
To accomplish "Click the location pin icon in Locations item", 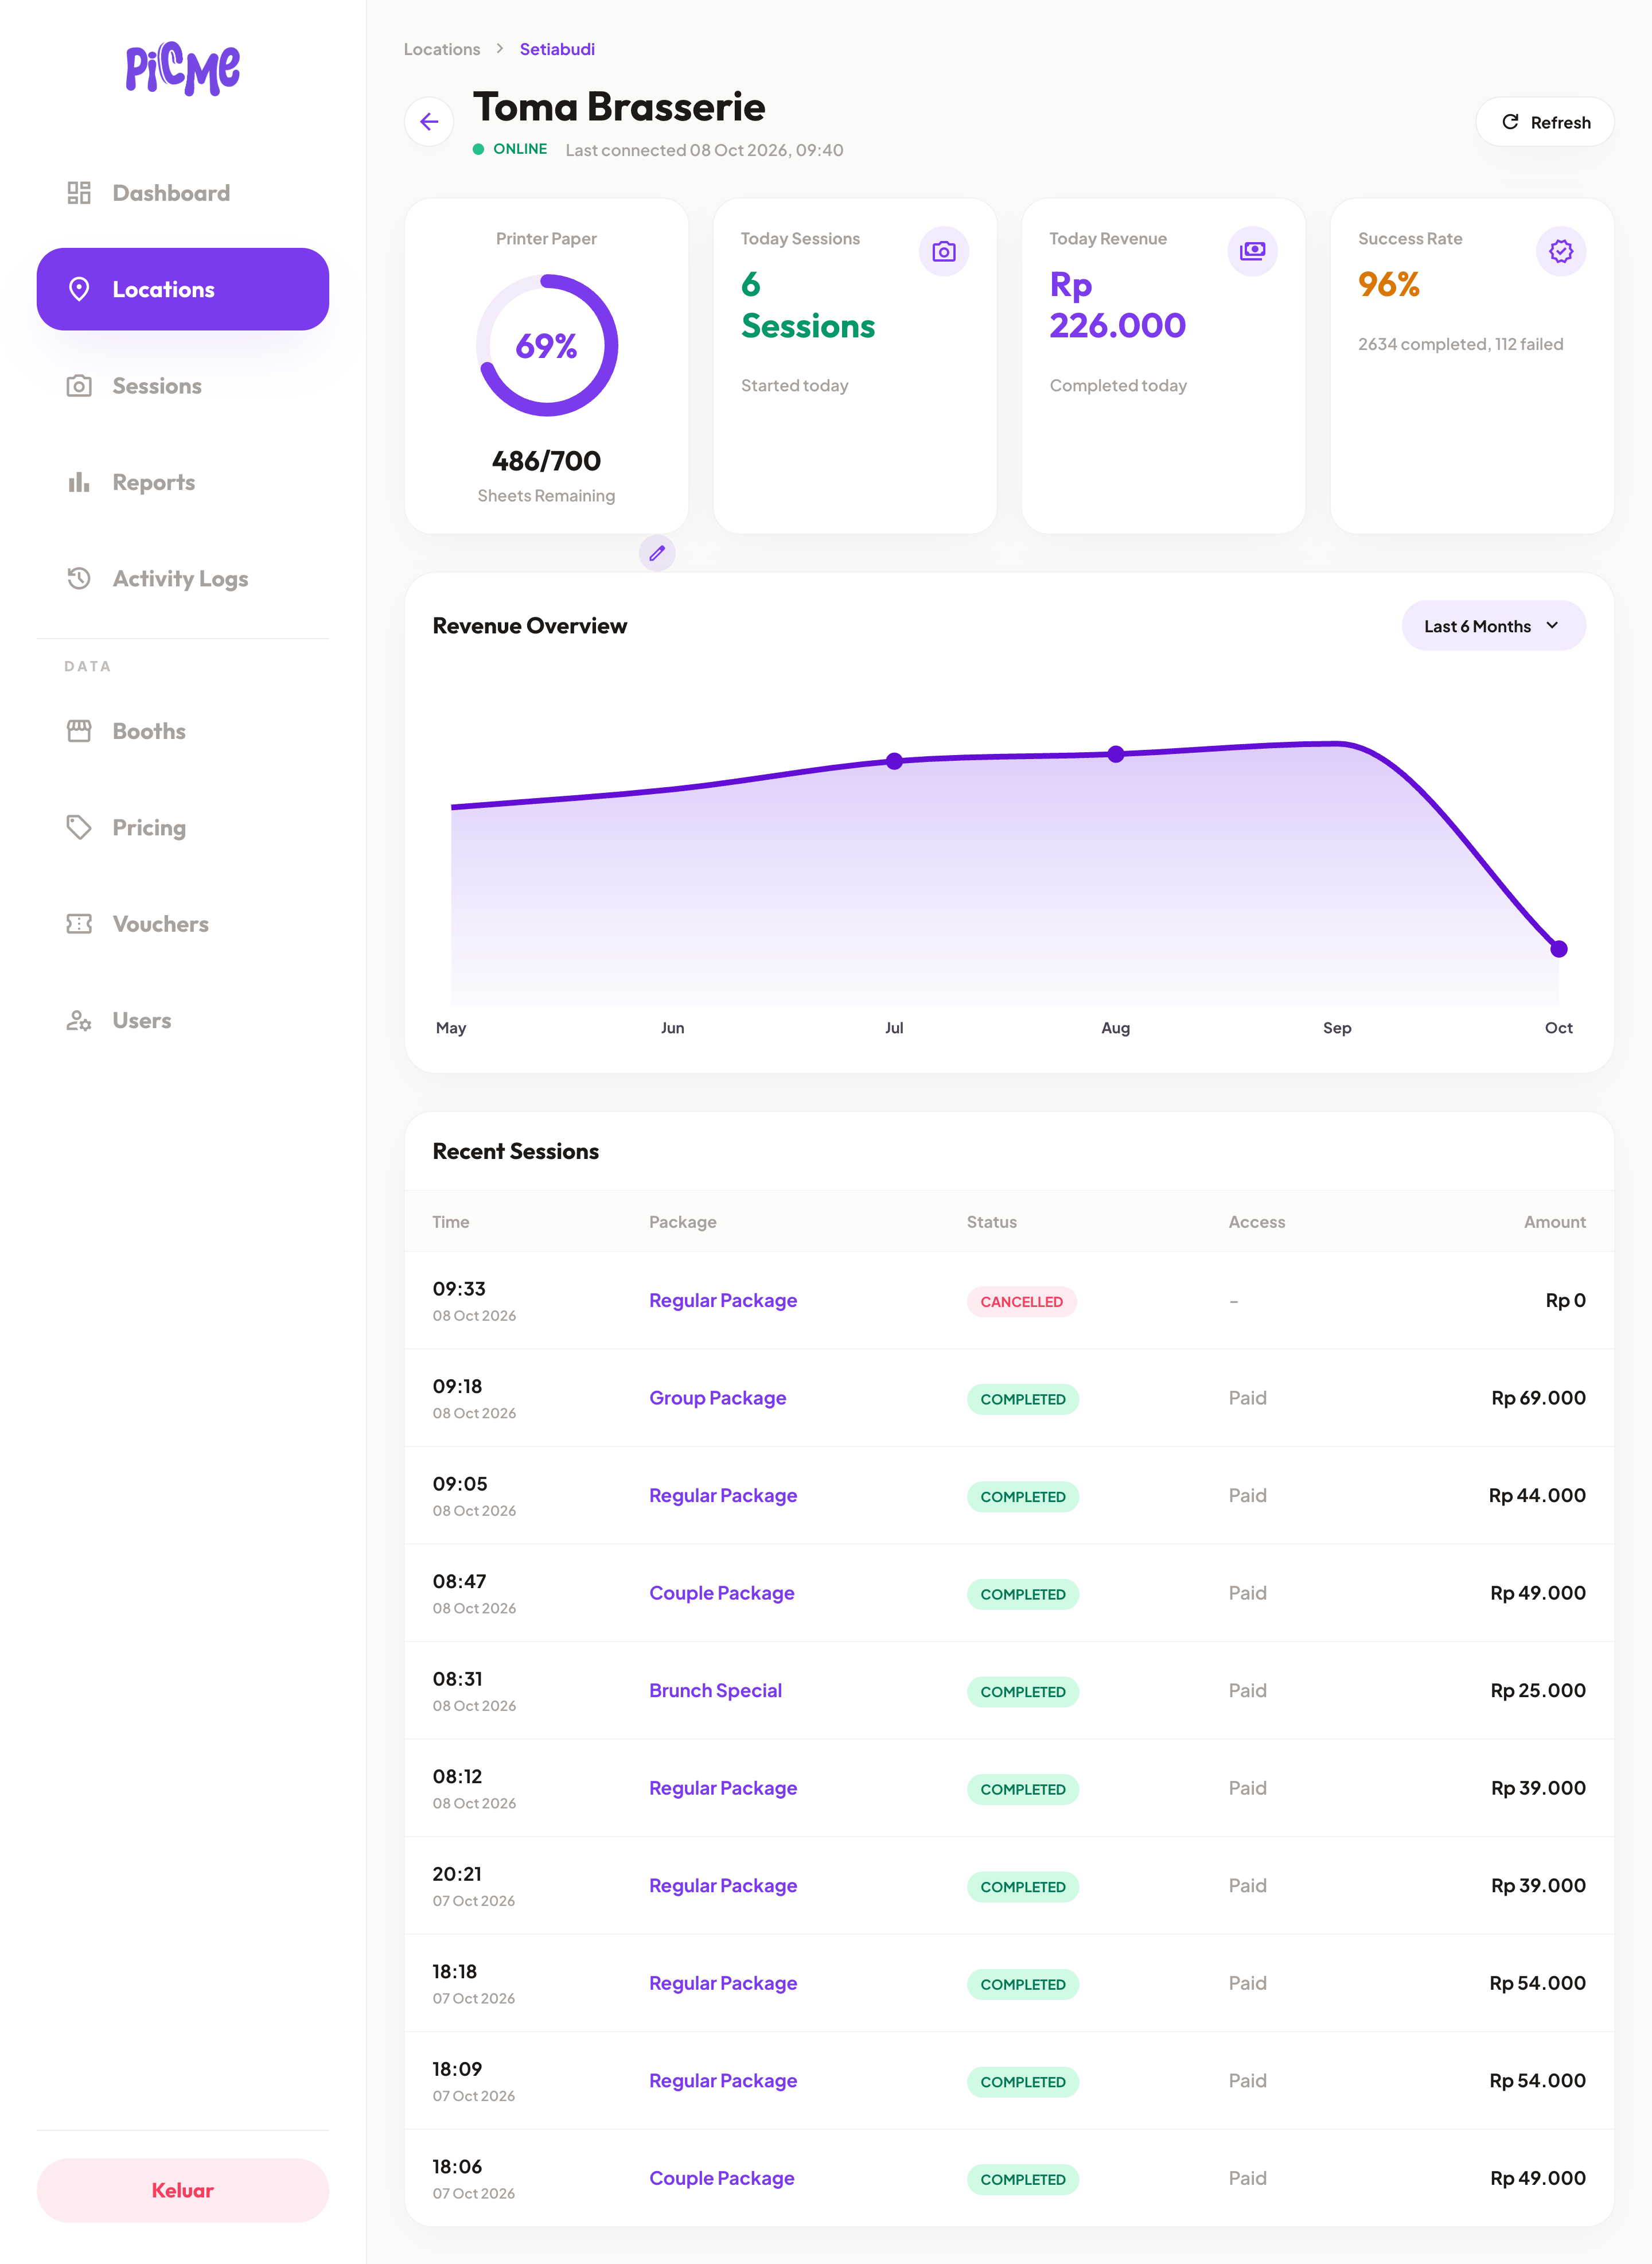I will (x=79, y=289).
